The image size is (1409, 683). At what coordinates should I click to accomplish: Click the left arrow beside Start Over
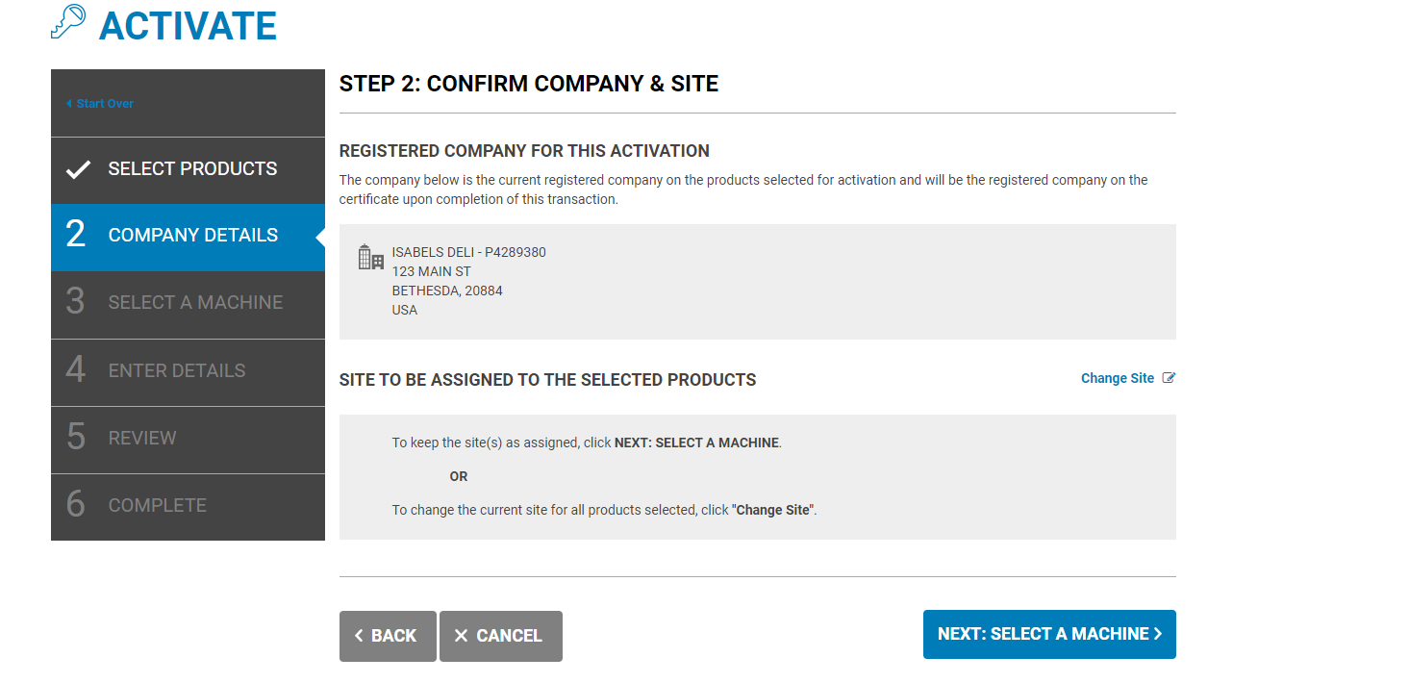click(x=67, y=102)
